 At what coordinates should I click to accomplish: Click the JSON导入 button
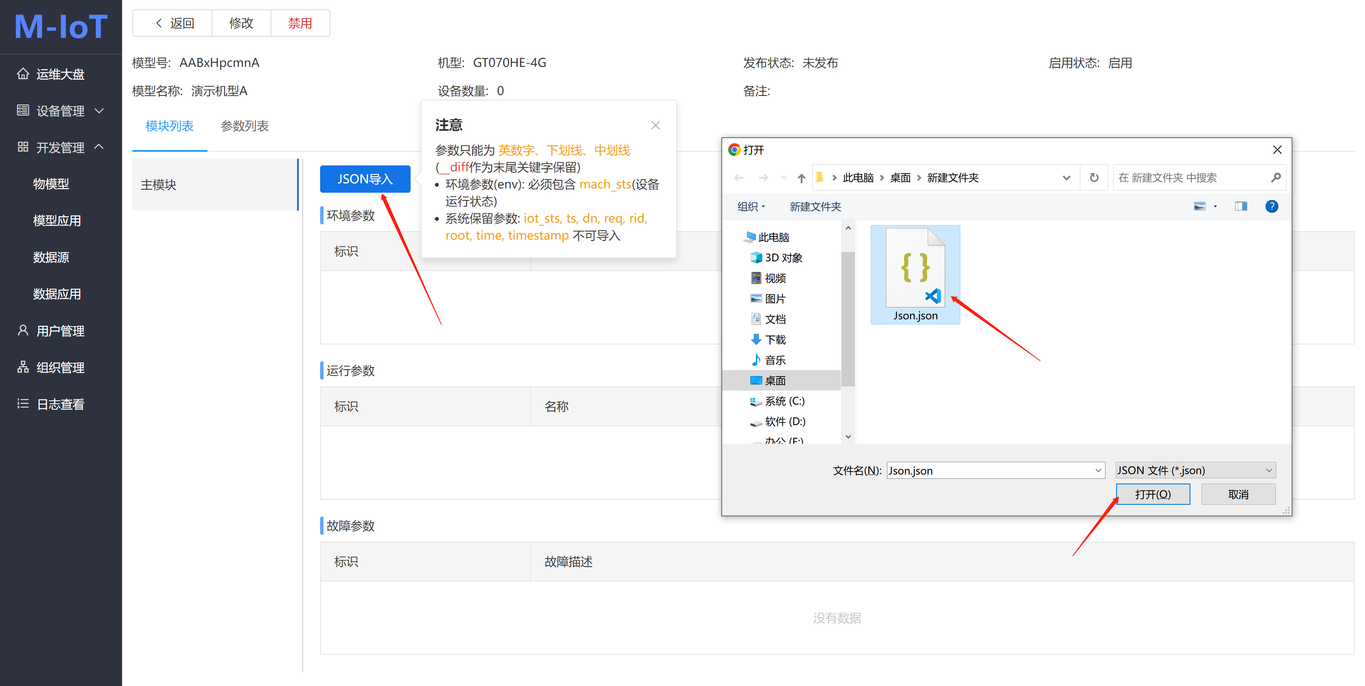coord(365,179)
